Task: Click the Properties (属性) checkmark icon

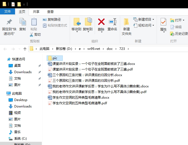Action: [163, 22]
